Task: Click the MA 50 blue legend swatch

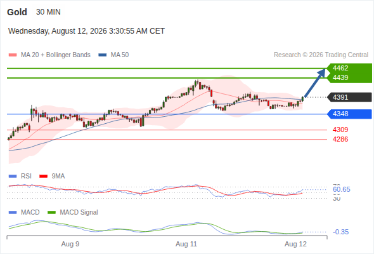Action: (x=103, y=55)
